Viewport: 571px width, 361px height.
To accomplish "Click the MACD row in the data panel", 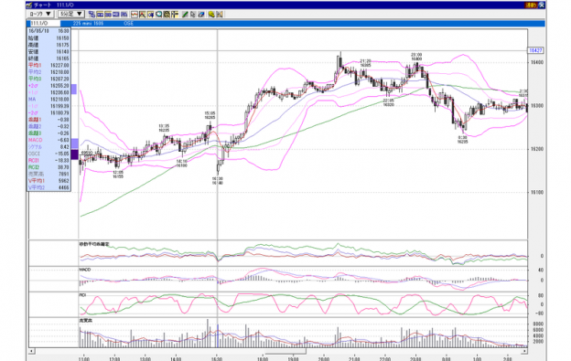I will [x=48, y=140].
